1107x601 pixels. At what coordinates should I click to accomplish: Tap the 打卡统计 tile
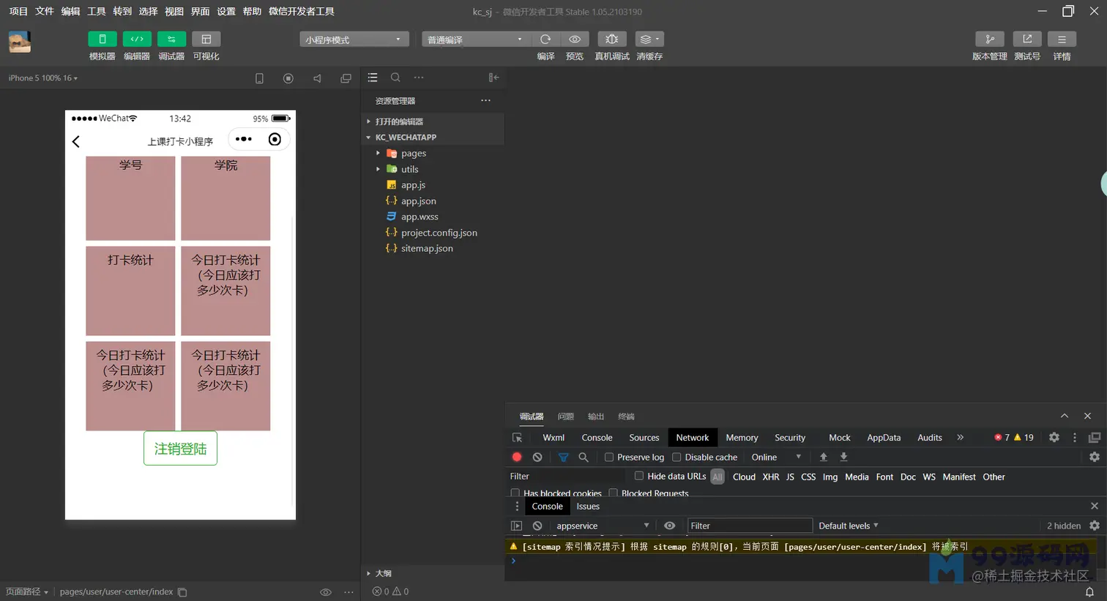(130, 291)
